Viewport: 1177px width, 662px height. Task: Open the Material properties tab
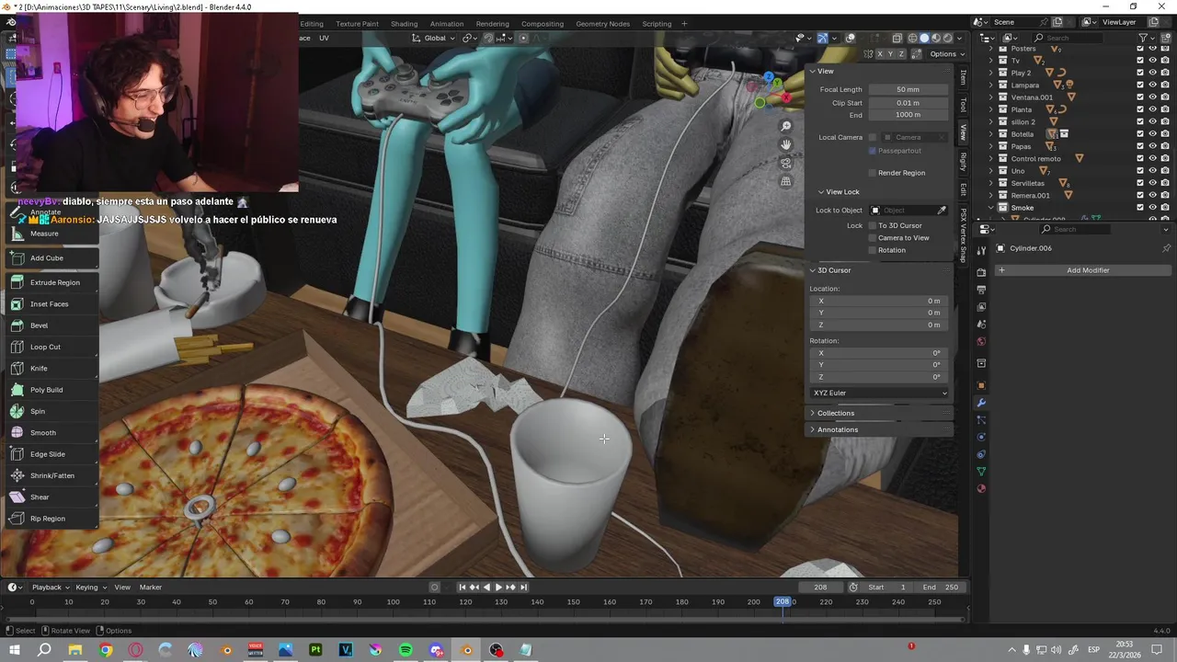pos(981,488)
